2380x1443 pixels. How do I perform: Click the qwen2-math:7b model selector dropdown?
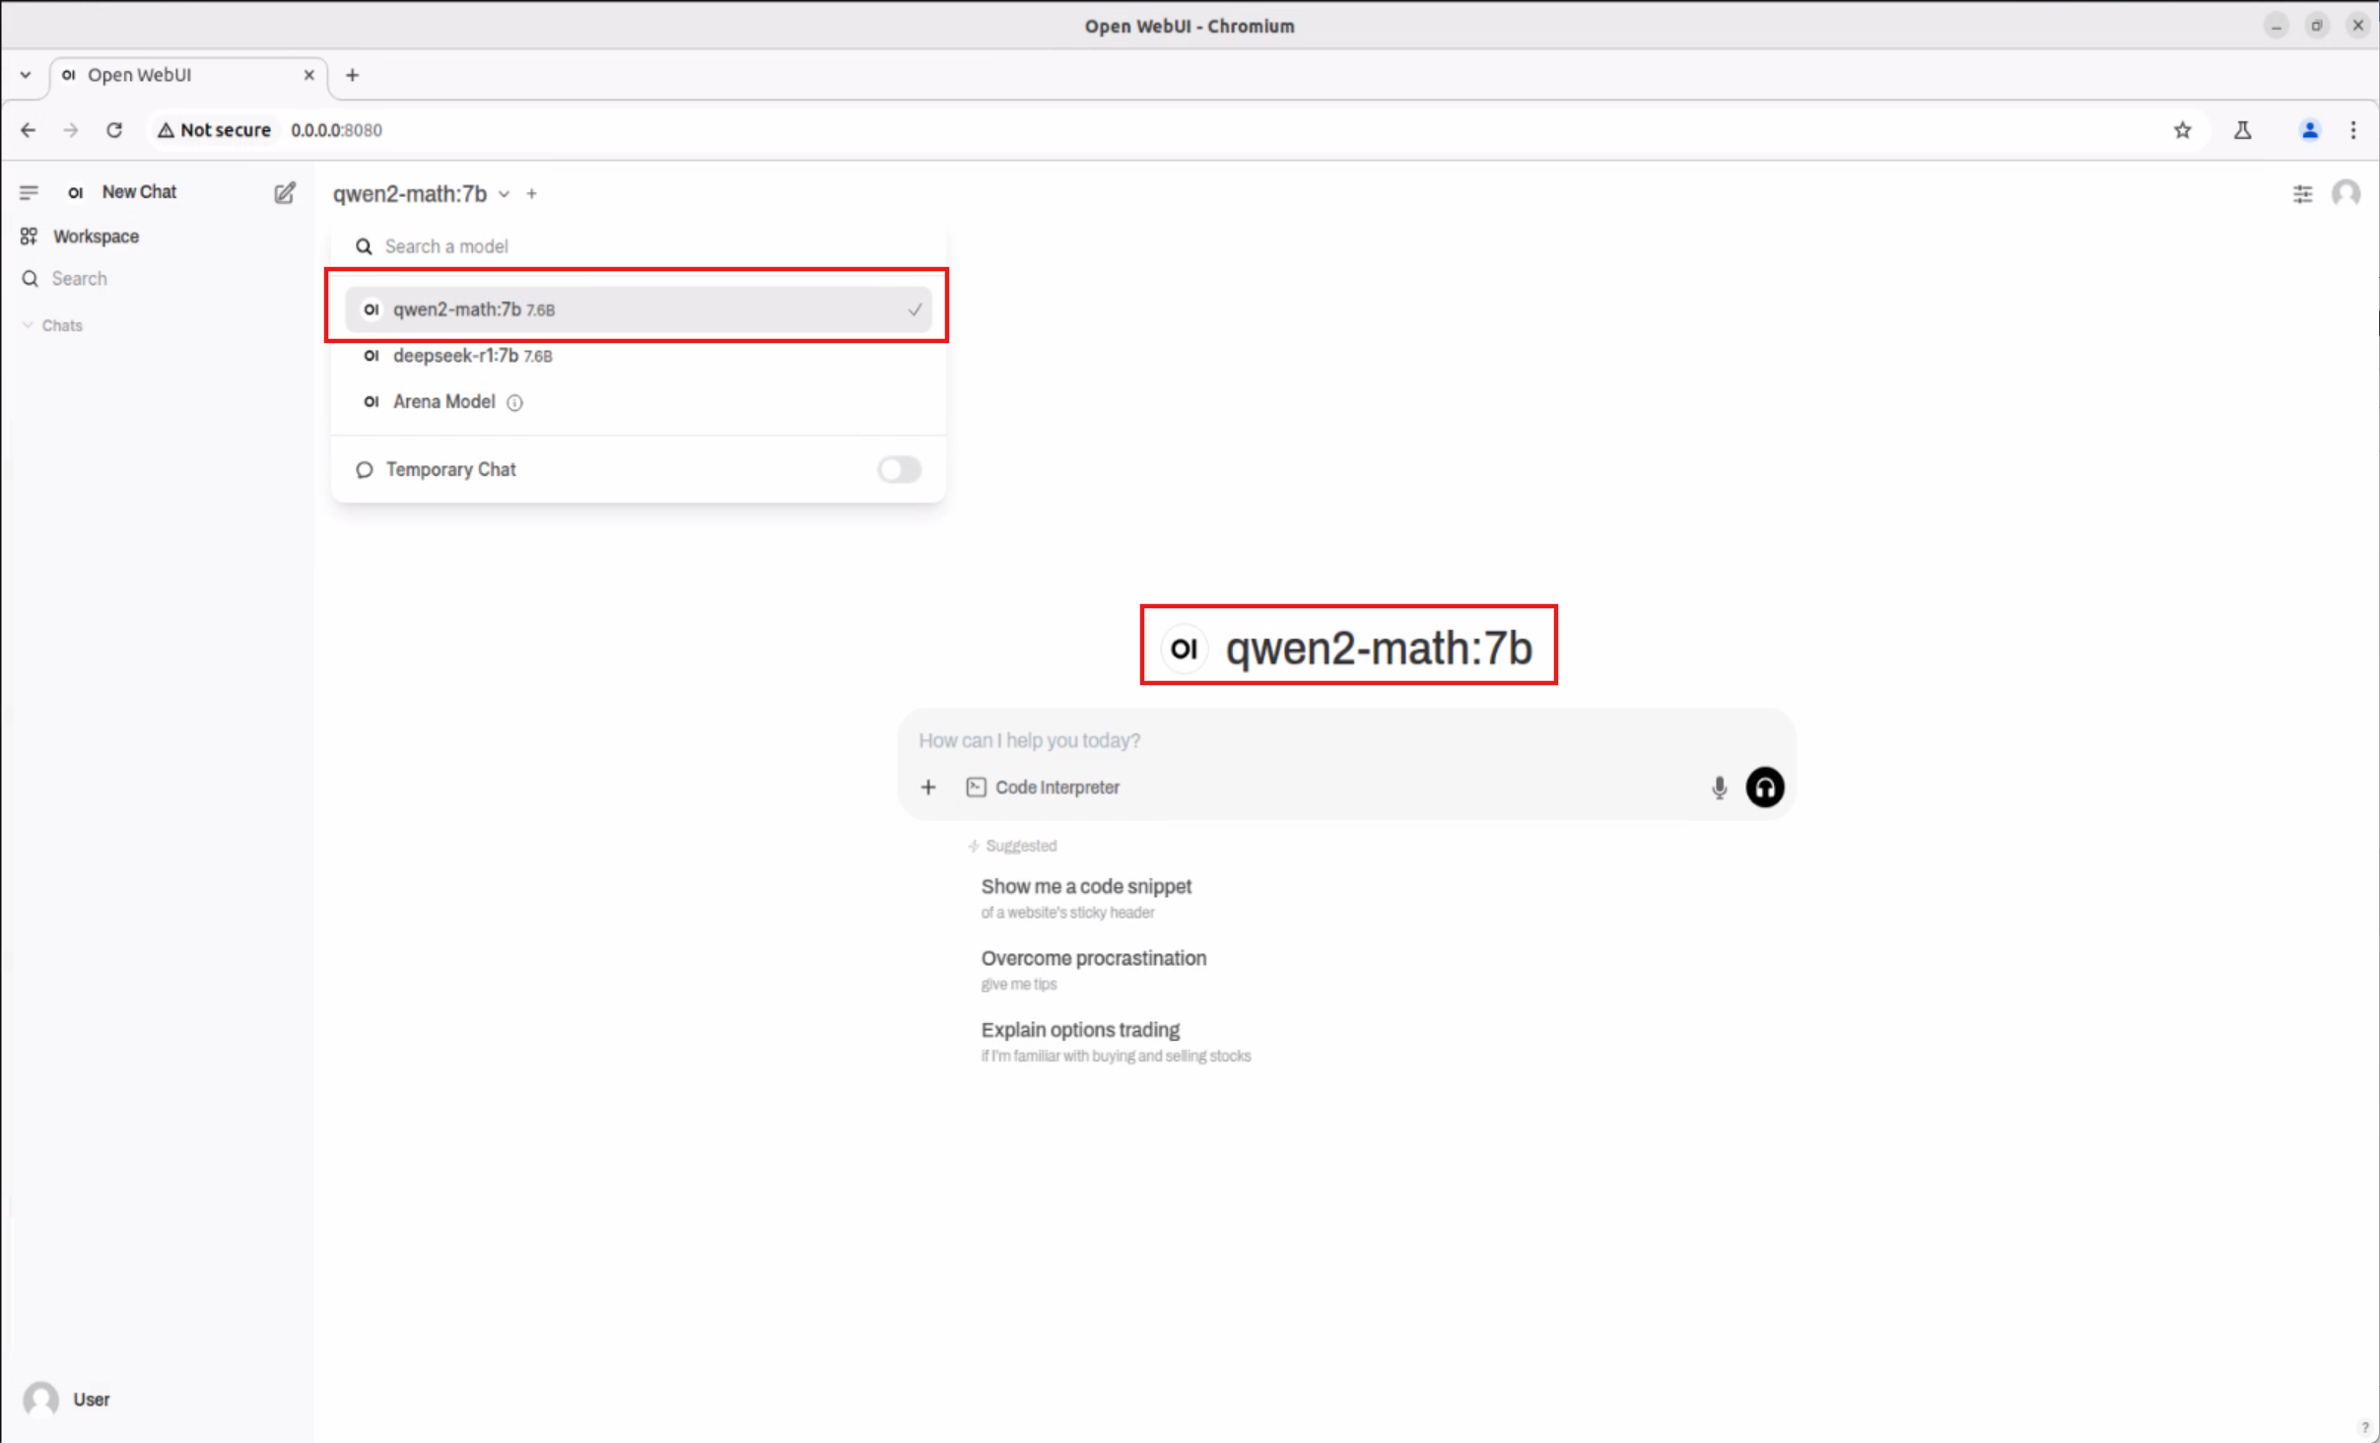[421, 194]
